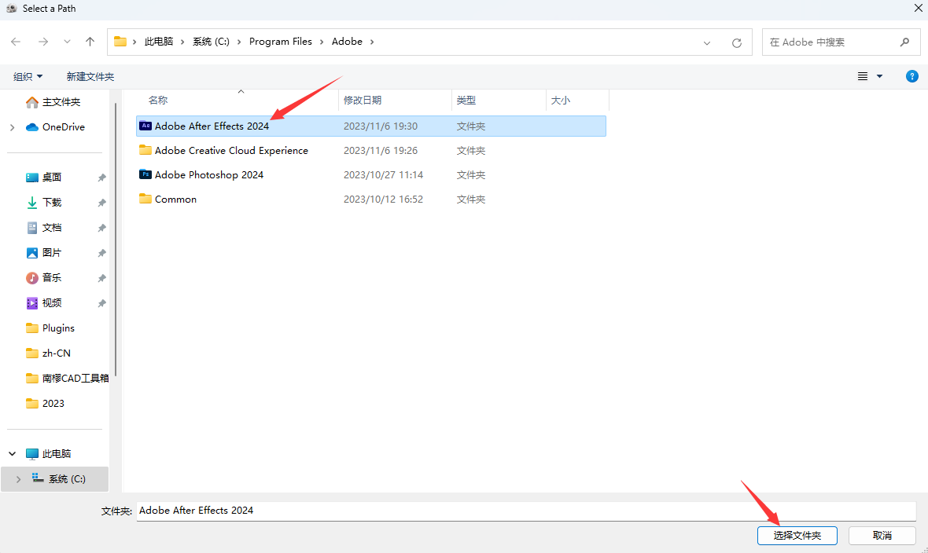Select 系统 (C:) in the address breadcrumb
The height and width of the screenshot is (553, 928).
coord(211,42)
